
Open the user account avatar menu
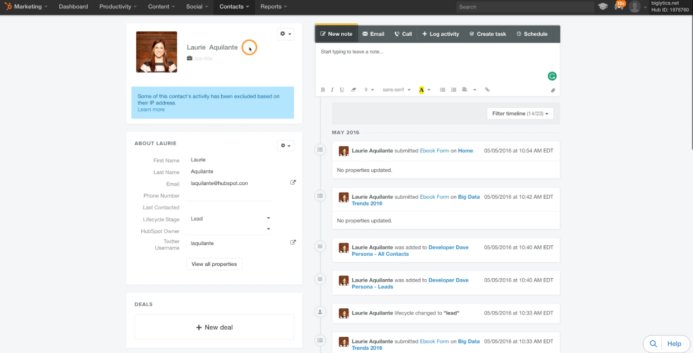[637, 7]
